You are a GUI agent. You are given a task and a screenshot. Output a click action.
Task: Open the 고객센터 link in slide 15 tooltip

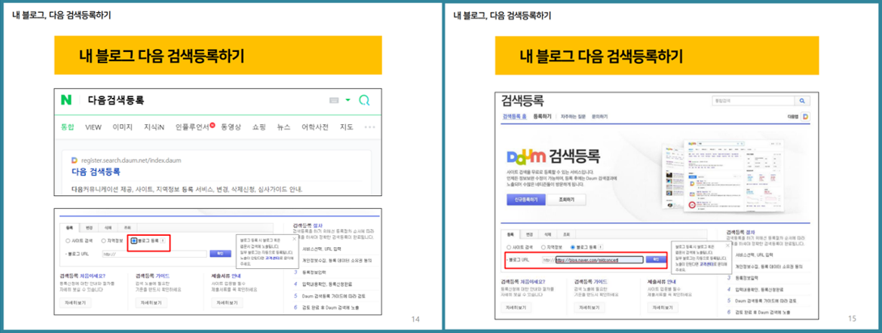tap(708, 263)
